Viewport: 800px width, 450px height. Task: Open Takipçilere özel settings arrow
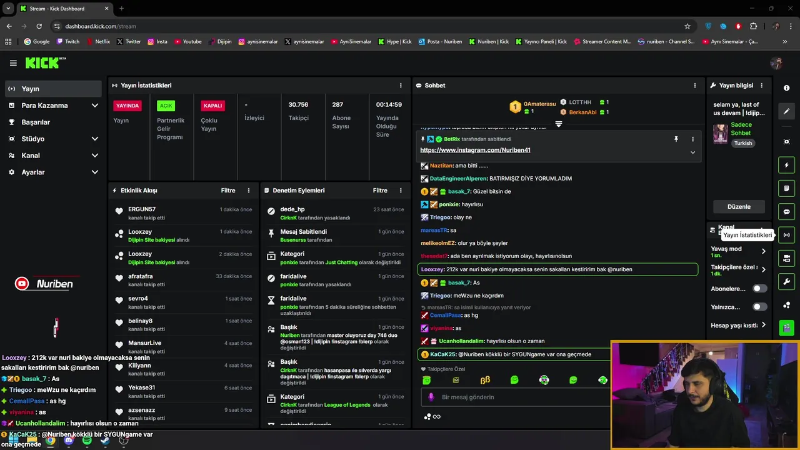tap(763, 270)
